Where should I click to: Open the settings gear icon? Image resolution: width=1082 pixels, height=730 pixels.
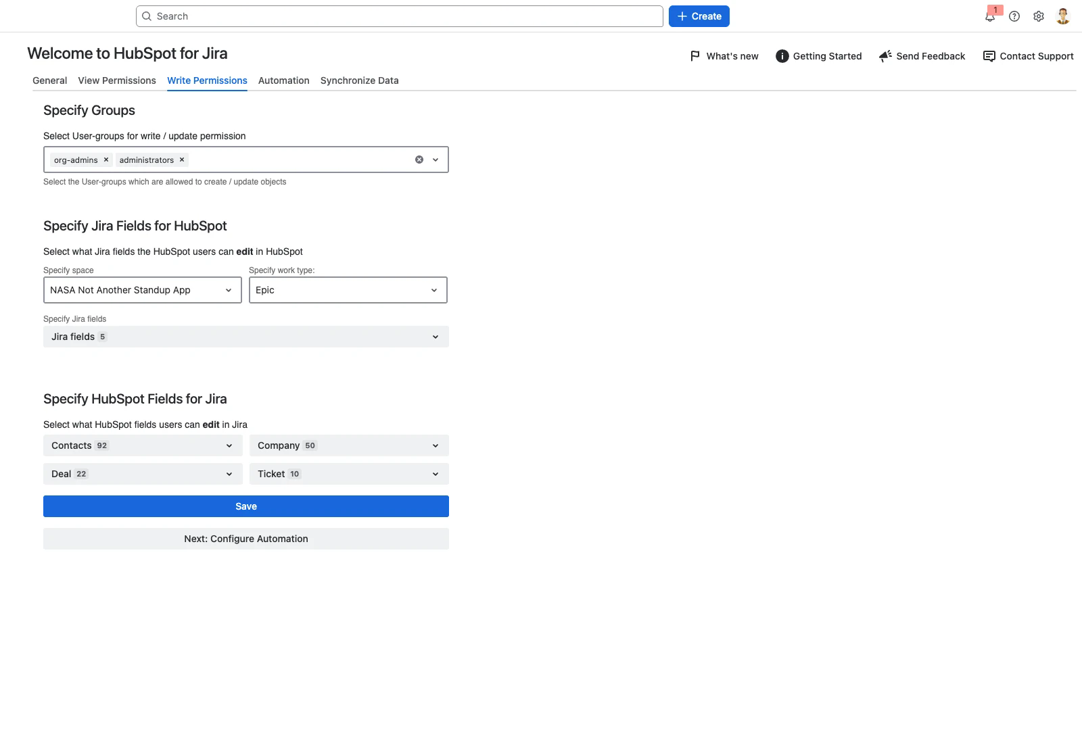click(x=1039, y=16)
